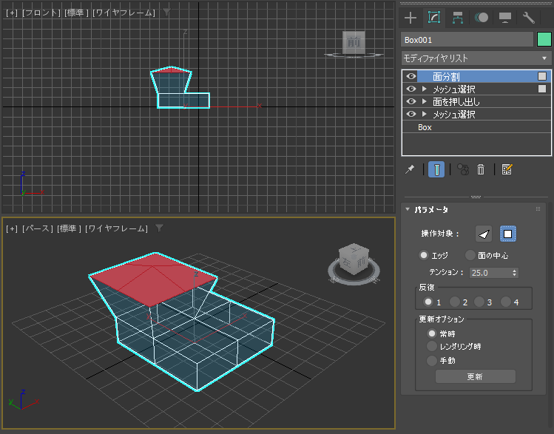This screenshot has height=434, width=554.
Task: Click the ViewCube compass ring in perspective viewport
Action: pyautogui.click(x=354, y=280)
